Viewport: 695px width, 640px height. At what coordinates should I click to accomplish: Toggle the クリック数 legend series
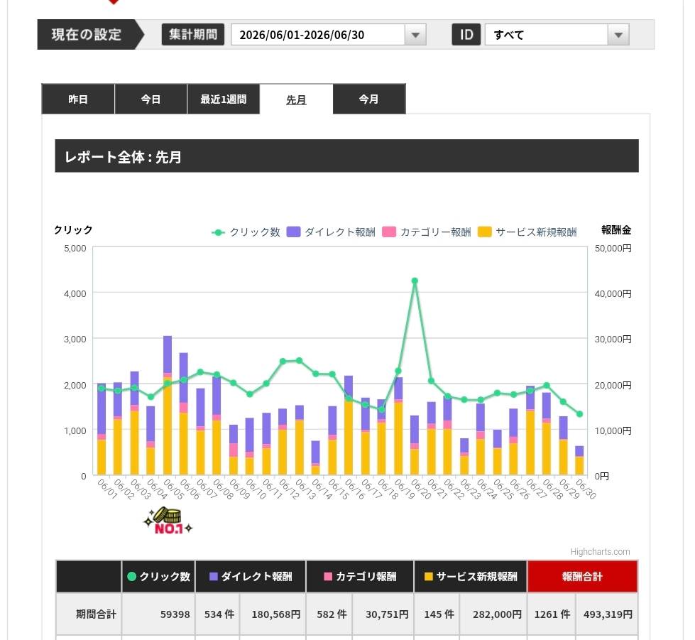click(246, 232)
